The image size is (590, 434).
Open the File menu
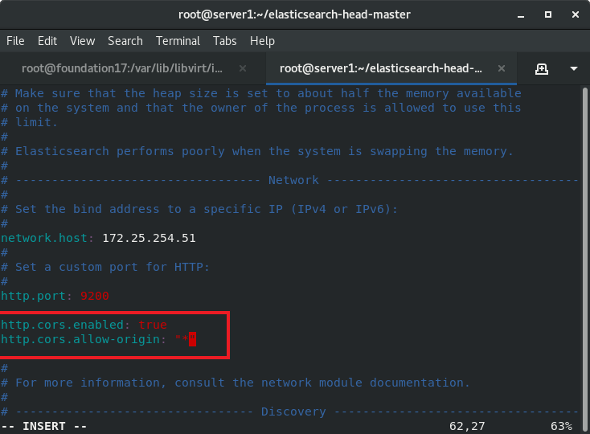tap(15, 41)
